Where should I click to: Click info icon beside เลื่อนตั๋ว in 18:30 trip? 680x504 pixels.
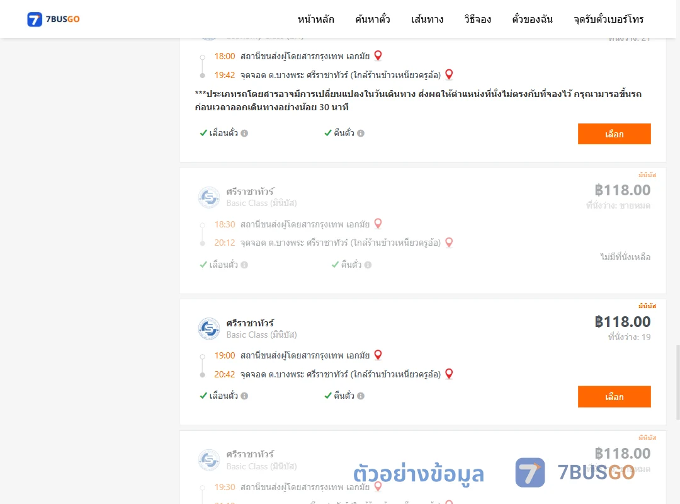244,265
